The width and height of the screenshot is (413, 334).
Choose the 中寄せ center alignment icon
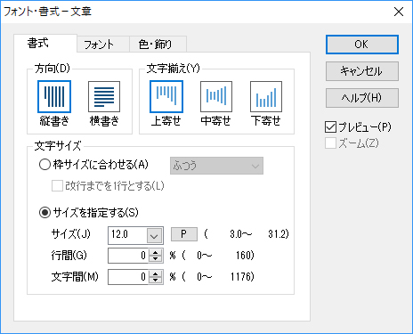(216, 97)
